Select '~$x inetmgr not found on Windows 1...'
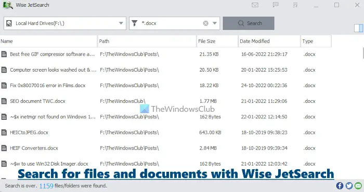Image resolution: width=364 pixels, height=192 pixels. tap(53, 117)
